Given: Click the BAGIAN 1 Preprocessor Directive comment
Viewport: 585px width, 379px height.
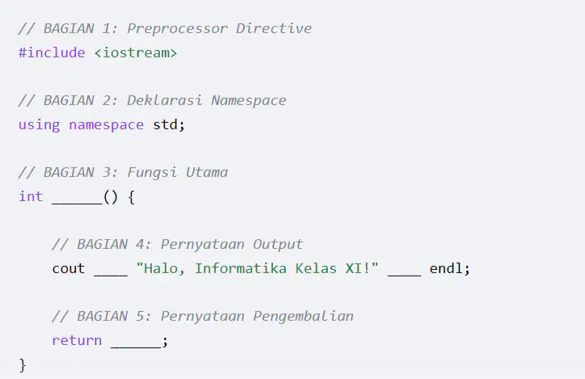Looking at the screenshot, I should [x=165, y=29].
